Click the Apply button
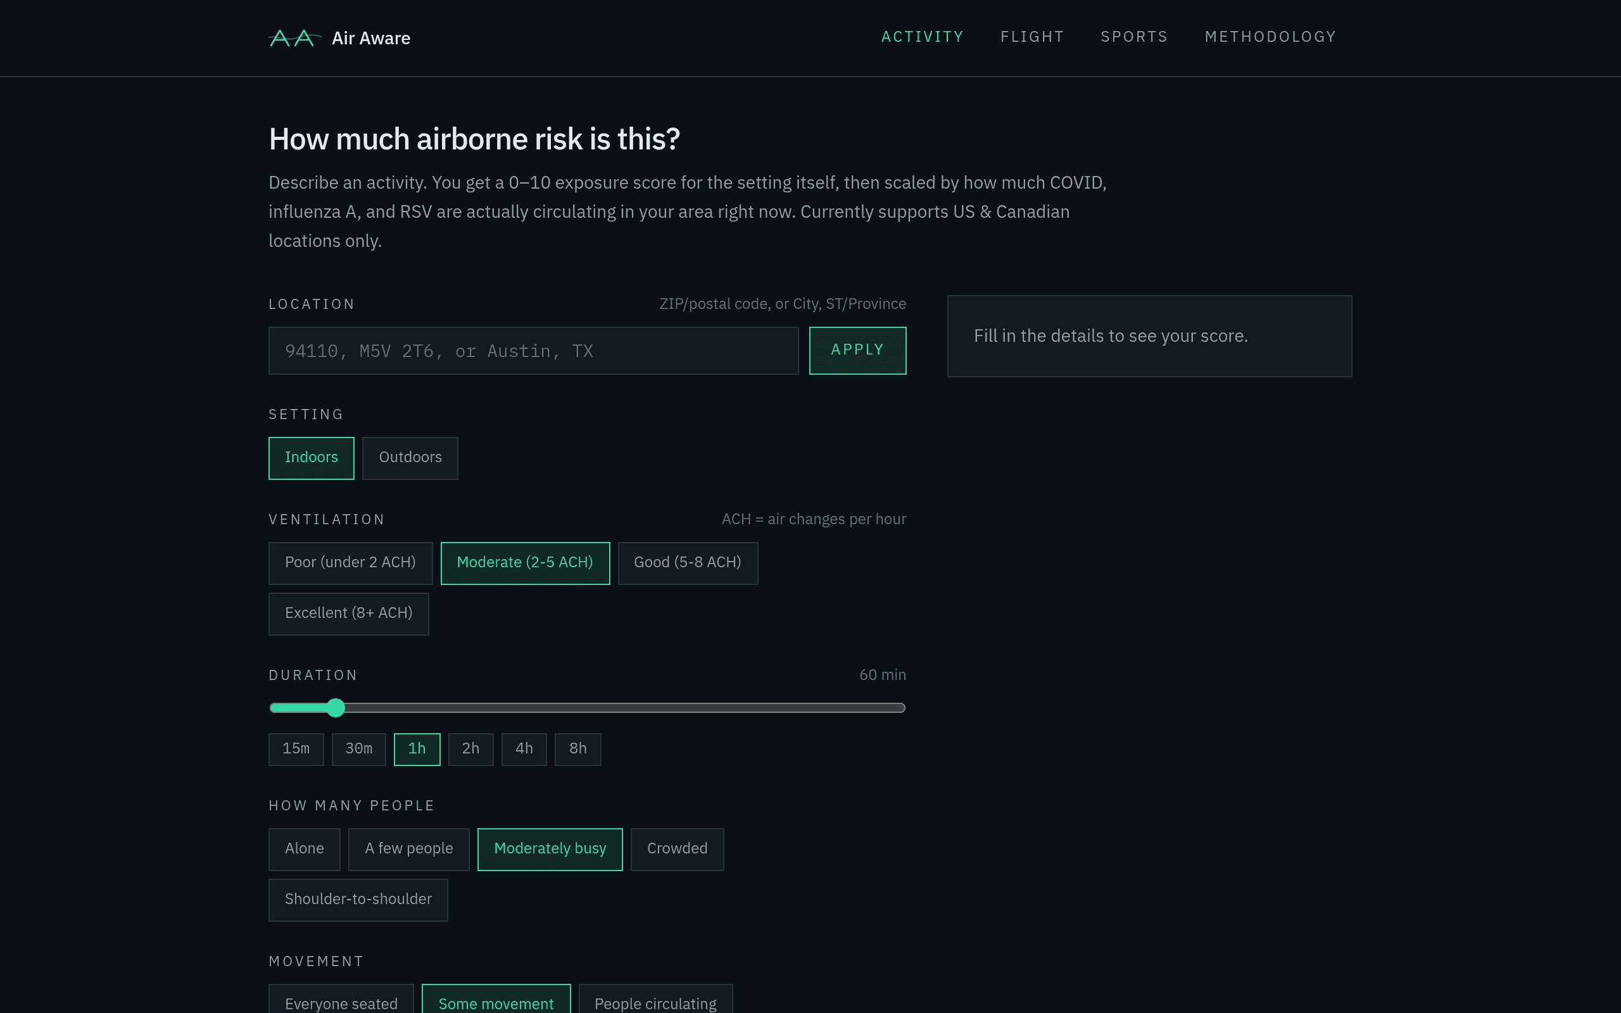This screenshot has height=1013, width=1621. 857,350
